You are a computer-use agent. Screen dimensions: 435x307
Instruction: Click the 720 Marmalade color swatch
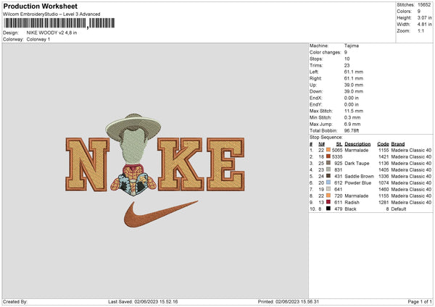coord(328,195)
